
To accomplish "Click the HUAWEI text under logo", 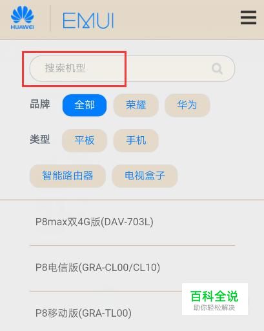I will click(23, 27).
